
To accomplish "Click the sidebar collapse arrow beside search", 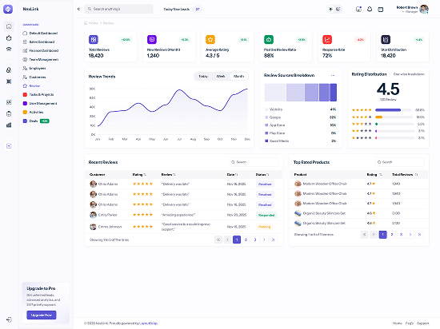I will pos(78,9).
